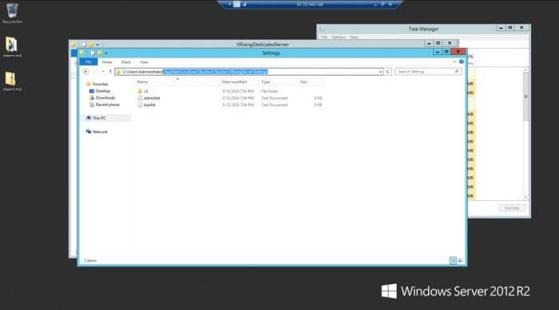Close the remote desktop connection bar
The height and width of the screenshot is (310, 559).
[x=391, y=4]
